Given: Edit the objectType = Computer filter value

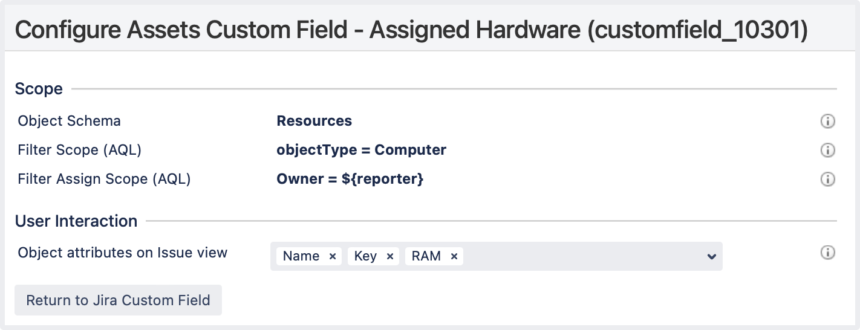Looking at the screenshot, I should (361, 150).
